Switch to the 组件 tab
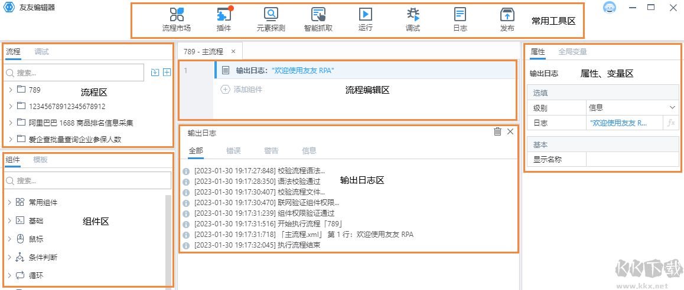Viewport: 684px width, 290px height. (13, 160)
